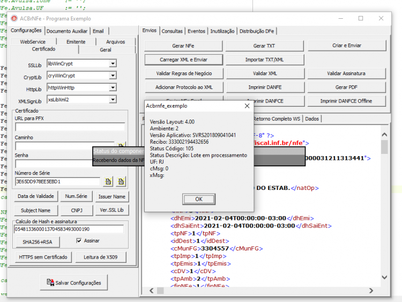Click the Gerar TXT button
Image resolution: width=402 pixels, height=302 pixels.
pos(264,46)
